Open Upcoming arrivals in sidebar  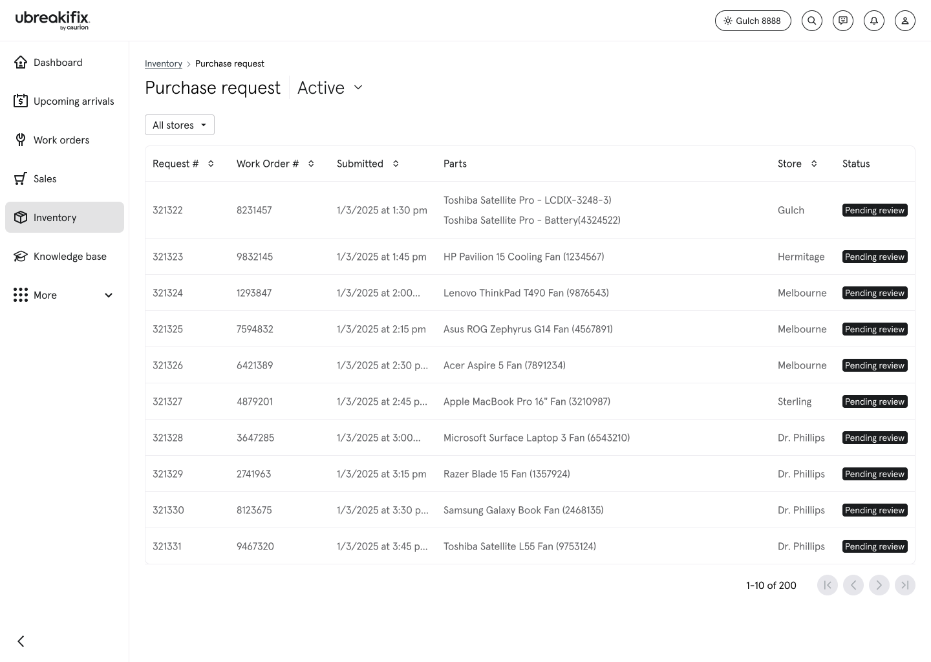(65, 101)
